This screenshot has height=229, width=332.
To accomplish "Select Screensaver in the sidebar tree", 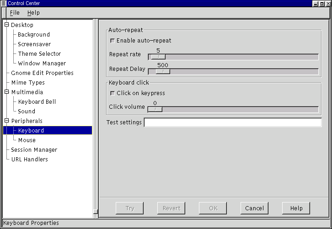I will (34, 44).
